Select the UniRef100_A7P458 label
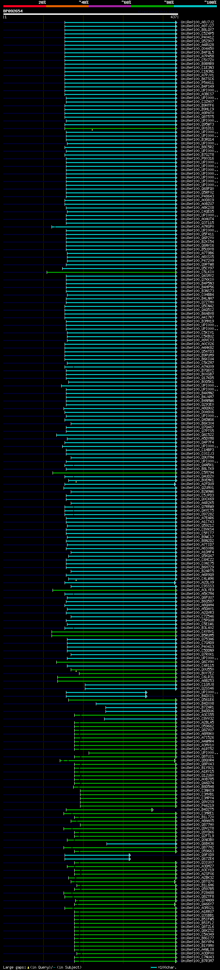This screenshot has height=970, width=220. click(197, 56)
